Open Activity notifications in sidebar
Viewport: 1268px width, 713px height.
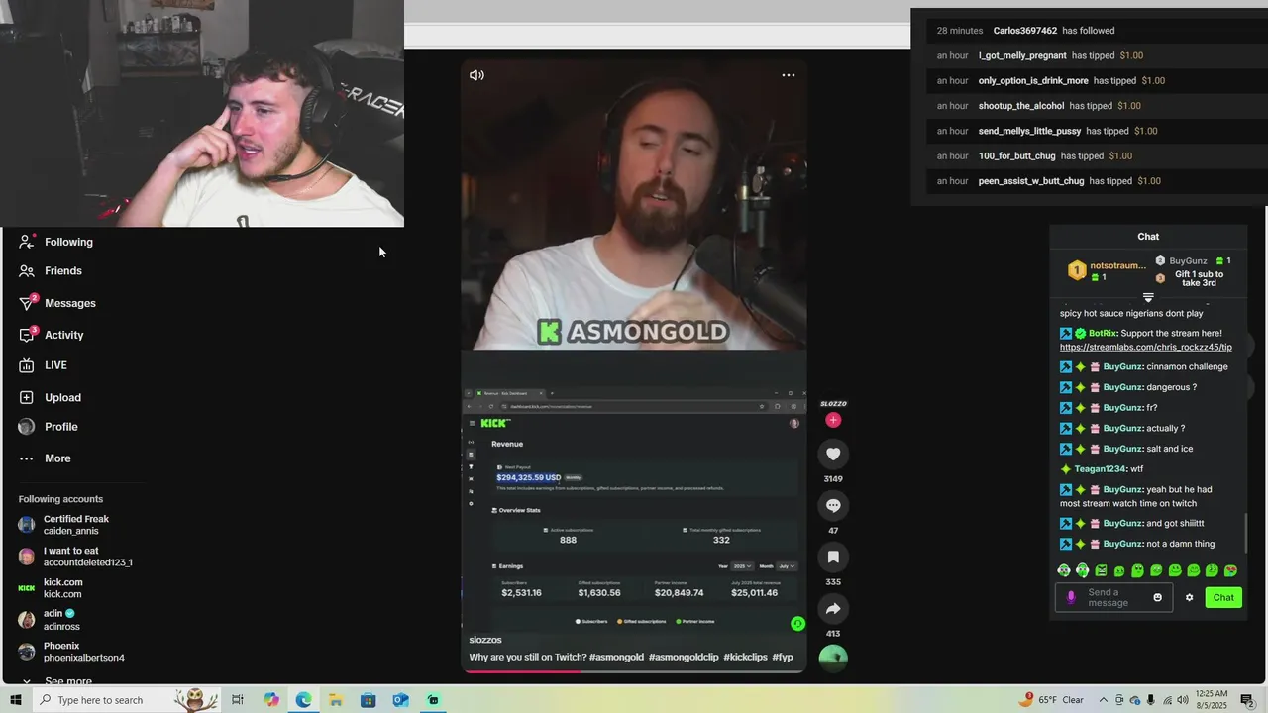[x=52, y=335]
